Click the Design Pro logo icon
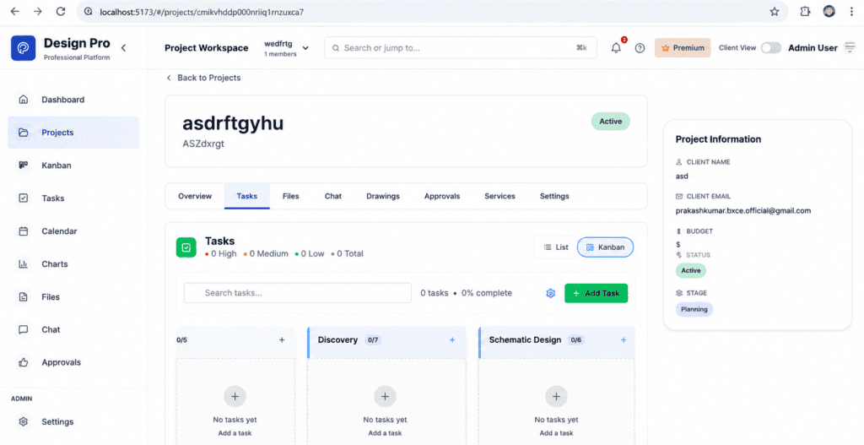Screen dimensions: 864x445 23,48
